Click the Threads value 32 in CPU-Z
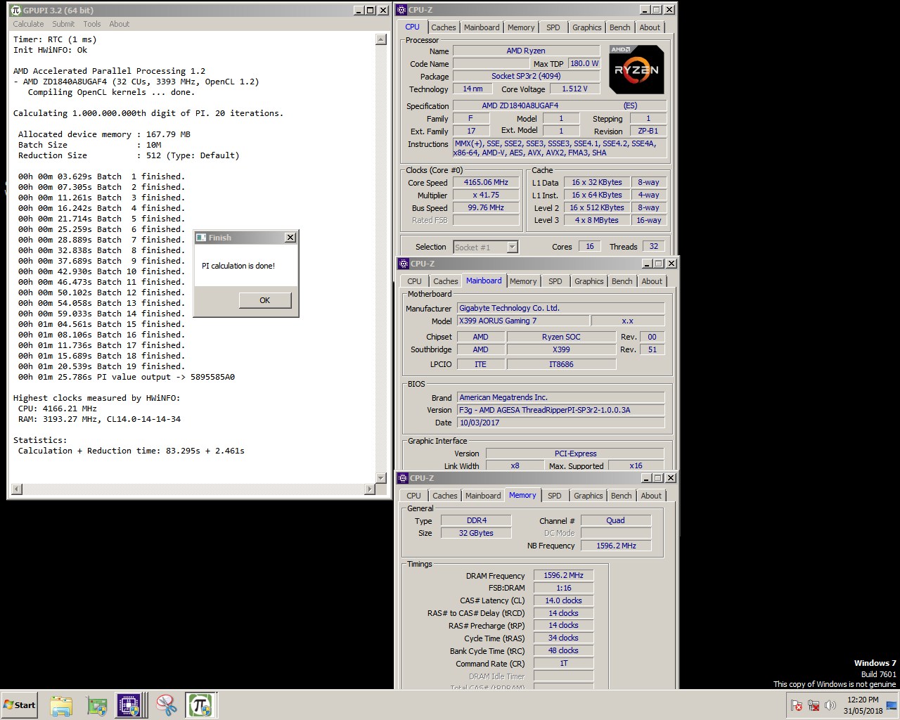This screenshot has width=900, height=720. point(653,246)
